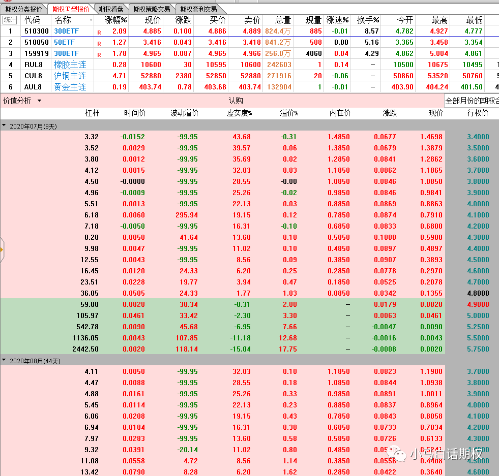Click time value -0.0152
The height and width of the screenshot is (476, 499).
pos(132,137)
